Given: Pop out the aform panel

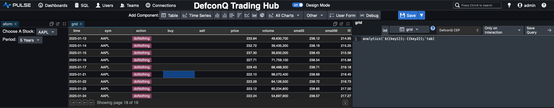Looking at the screenshot, I should (x=58, y=24).
